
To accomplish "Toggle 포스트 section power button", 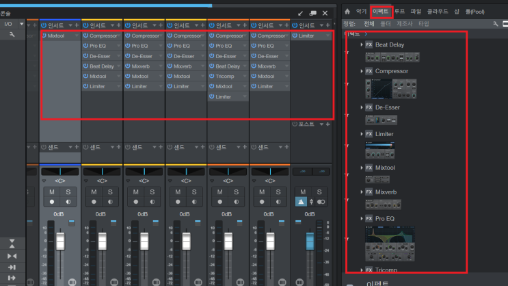I will coord(295,125).
